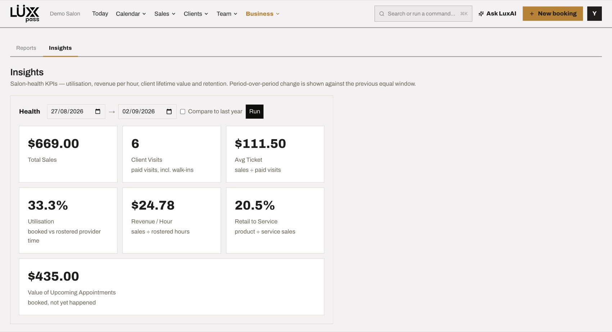Click the 20.5% Retail to Service value
This screenshot has width=612, height=332.
255,205
